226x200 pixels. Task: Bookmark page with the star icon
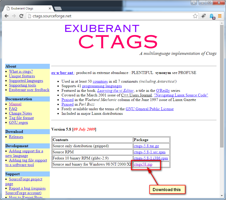[195, 16]
